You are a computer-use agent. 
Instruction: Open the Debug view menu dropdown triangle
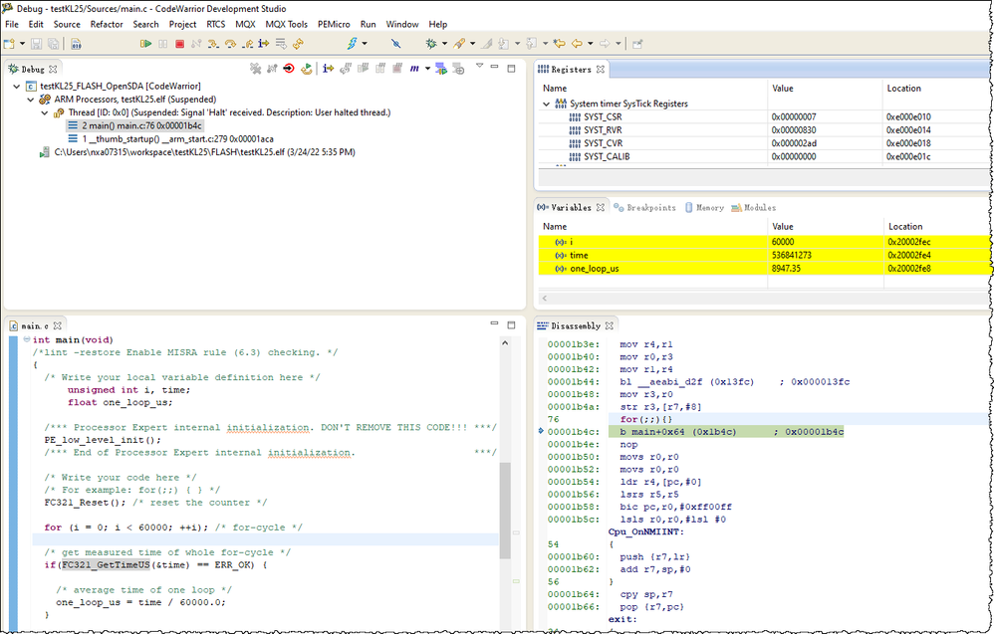click(x=479, y=68)
